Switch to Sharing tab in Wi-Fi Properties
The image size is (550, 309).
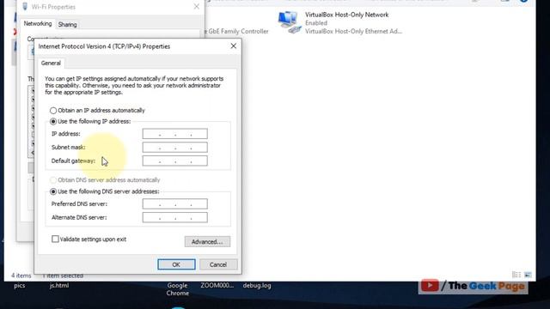[x=67, y=25]
